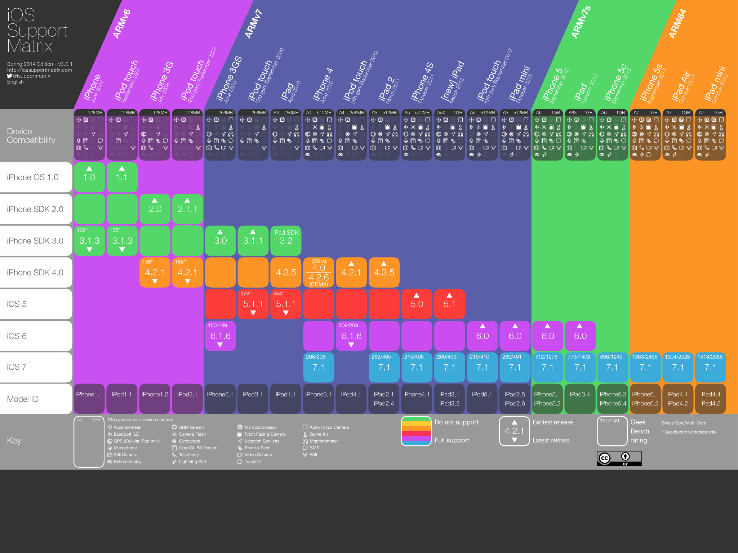Select the GPS globe icon in key

(110, 441)
